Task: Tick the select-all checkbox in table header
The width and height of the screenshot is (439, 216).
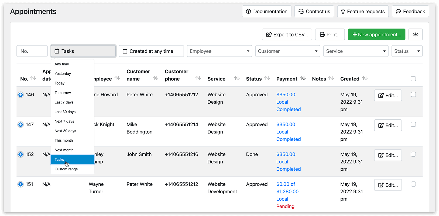Action: (x=413, y=79)
